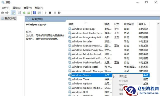Screen dimensions: 160x96
Task: Click the scrollbar up arrow
Action: tap(158, 24)
